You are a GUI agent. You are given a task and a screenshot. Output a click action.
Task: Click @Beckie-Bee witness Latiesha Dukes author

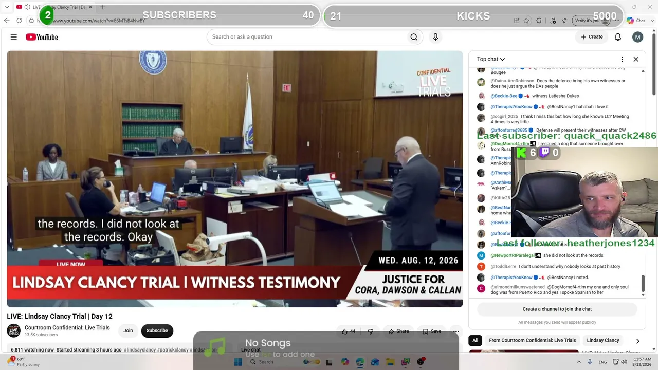(x=504, y=96)
